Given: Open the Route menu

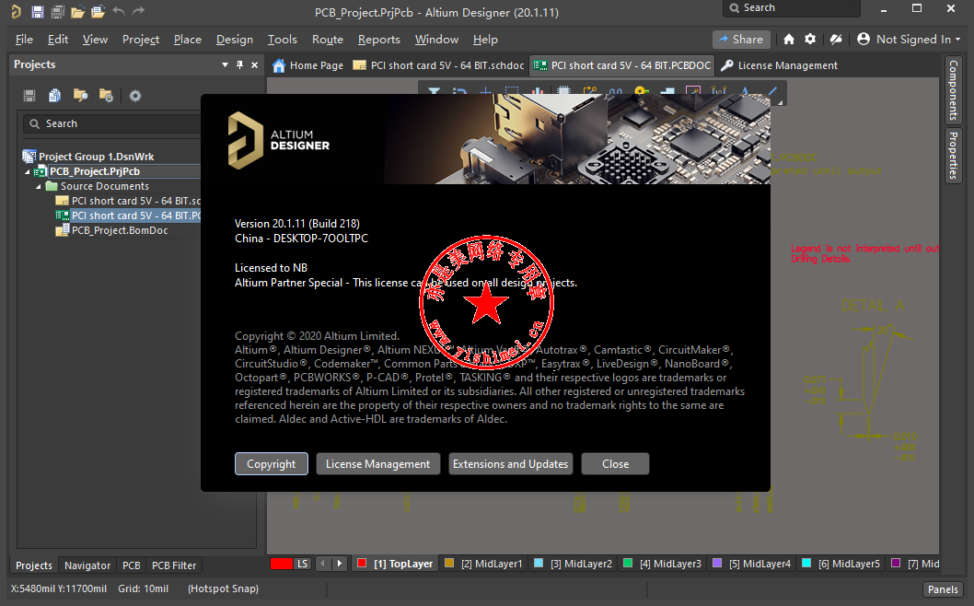Looking at the screenshot, I should tap(328, 40).
